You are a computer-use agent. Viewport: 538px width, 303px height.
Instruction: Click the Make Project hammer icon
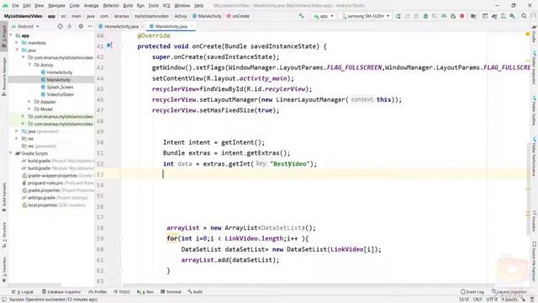click(x=301, y=16)
